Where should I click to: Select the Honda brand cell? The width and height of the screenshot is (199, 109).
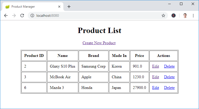pos(94,88)
